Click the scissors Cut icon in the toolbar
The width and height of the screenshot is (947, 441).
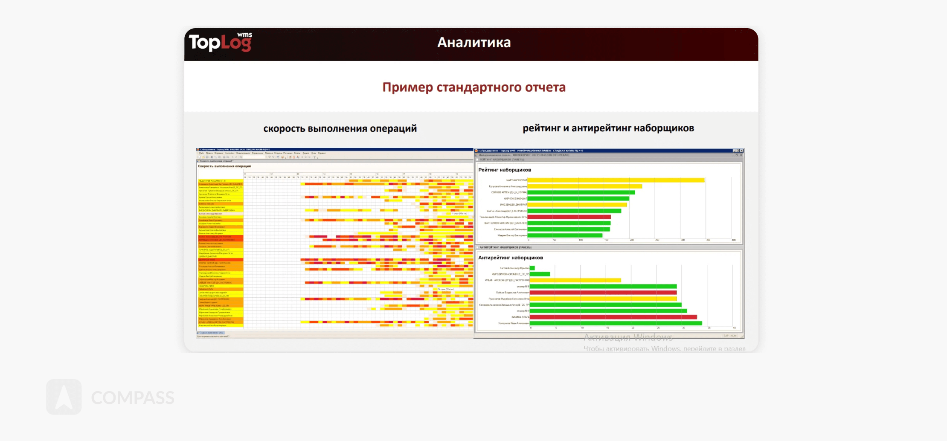[212, 157]
